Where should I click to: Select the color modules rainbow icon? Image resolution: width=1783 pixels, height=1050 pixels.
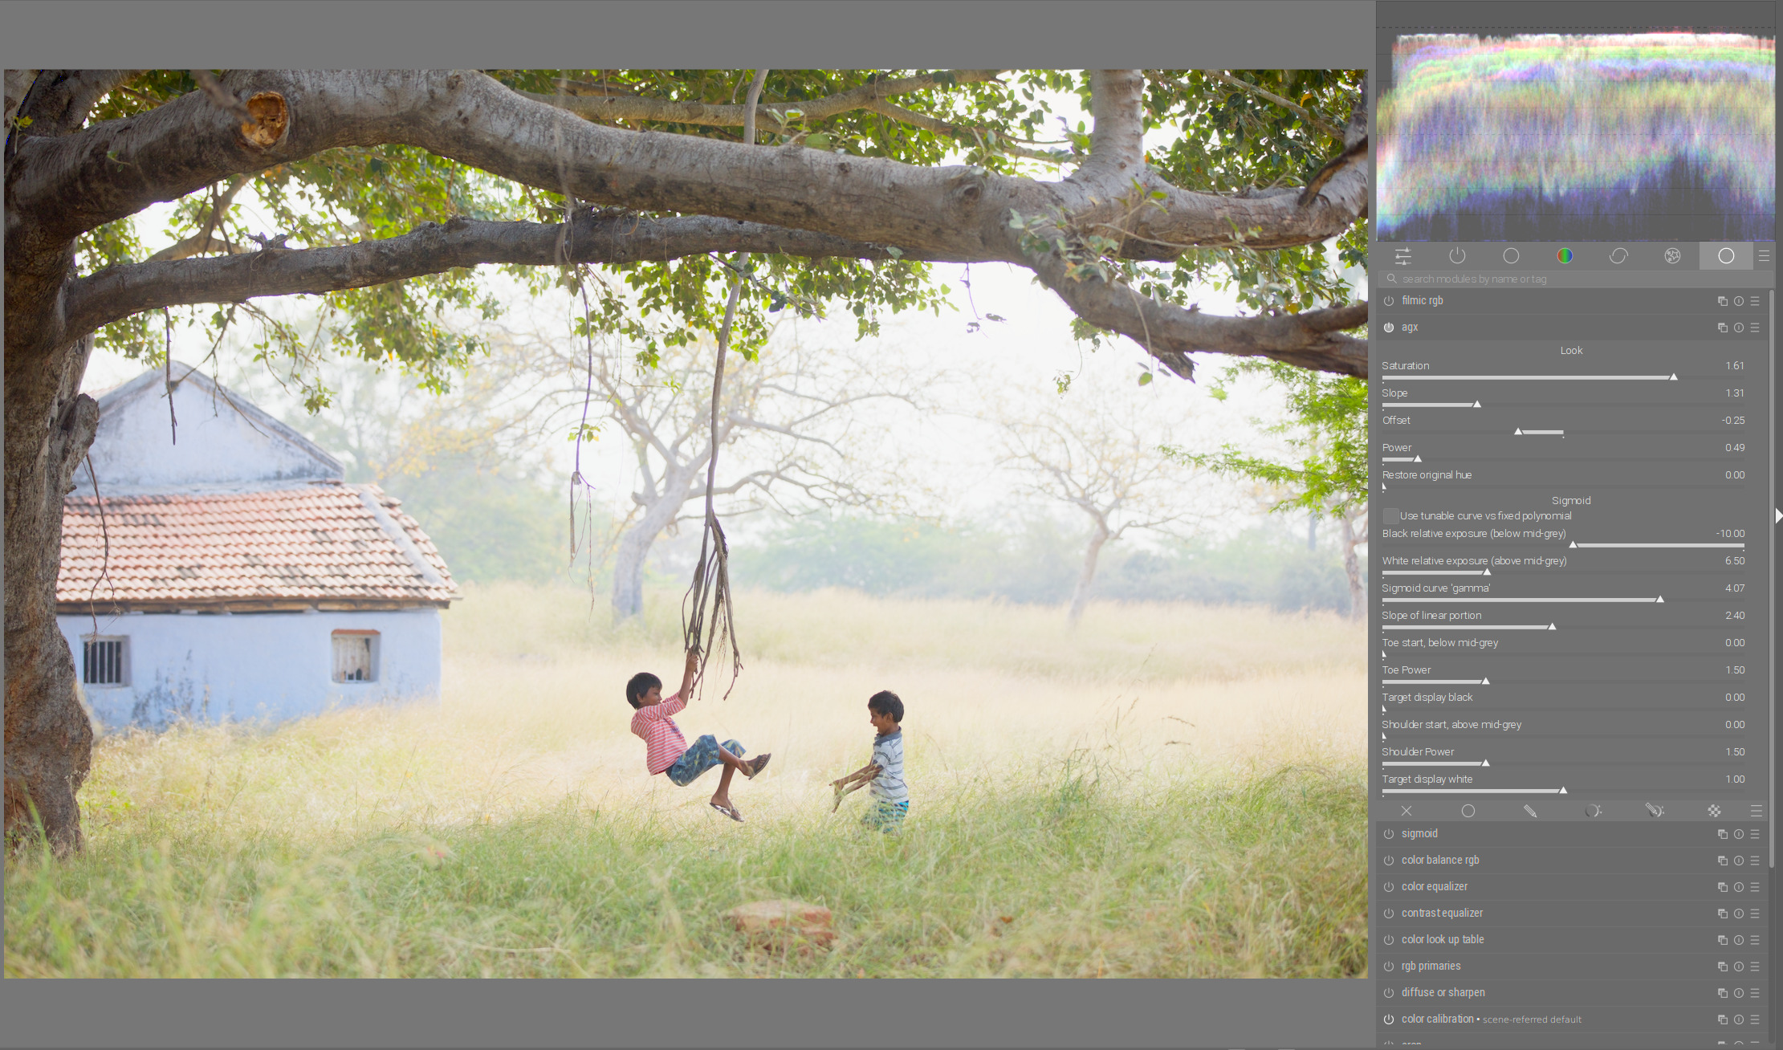pos(1565,256)
